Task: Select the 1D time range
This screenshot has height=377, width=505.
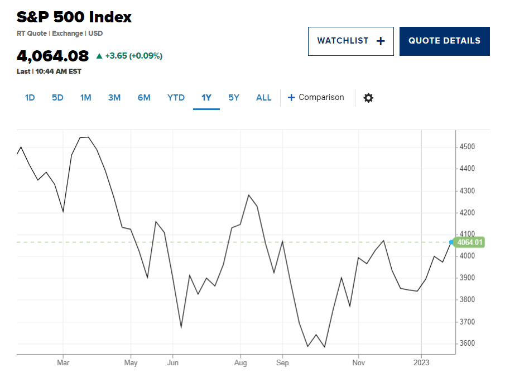Action: point(30,98)
